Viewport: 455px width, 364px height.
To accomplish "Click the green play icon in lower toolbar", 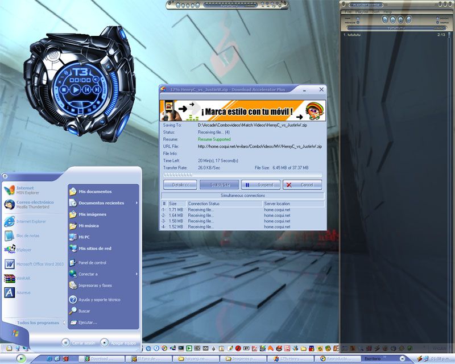I will pos(189,348).
